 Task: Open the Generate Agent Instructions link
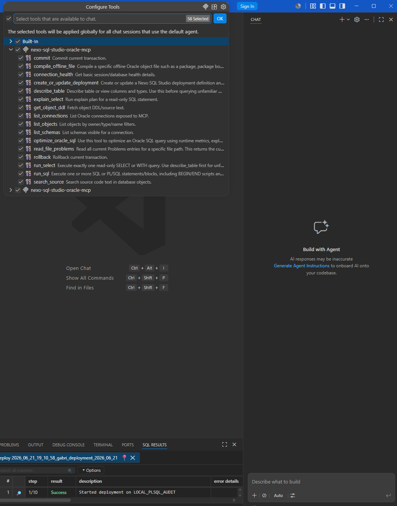click(x=301, y=266)
